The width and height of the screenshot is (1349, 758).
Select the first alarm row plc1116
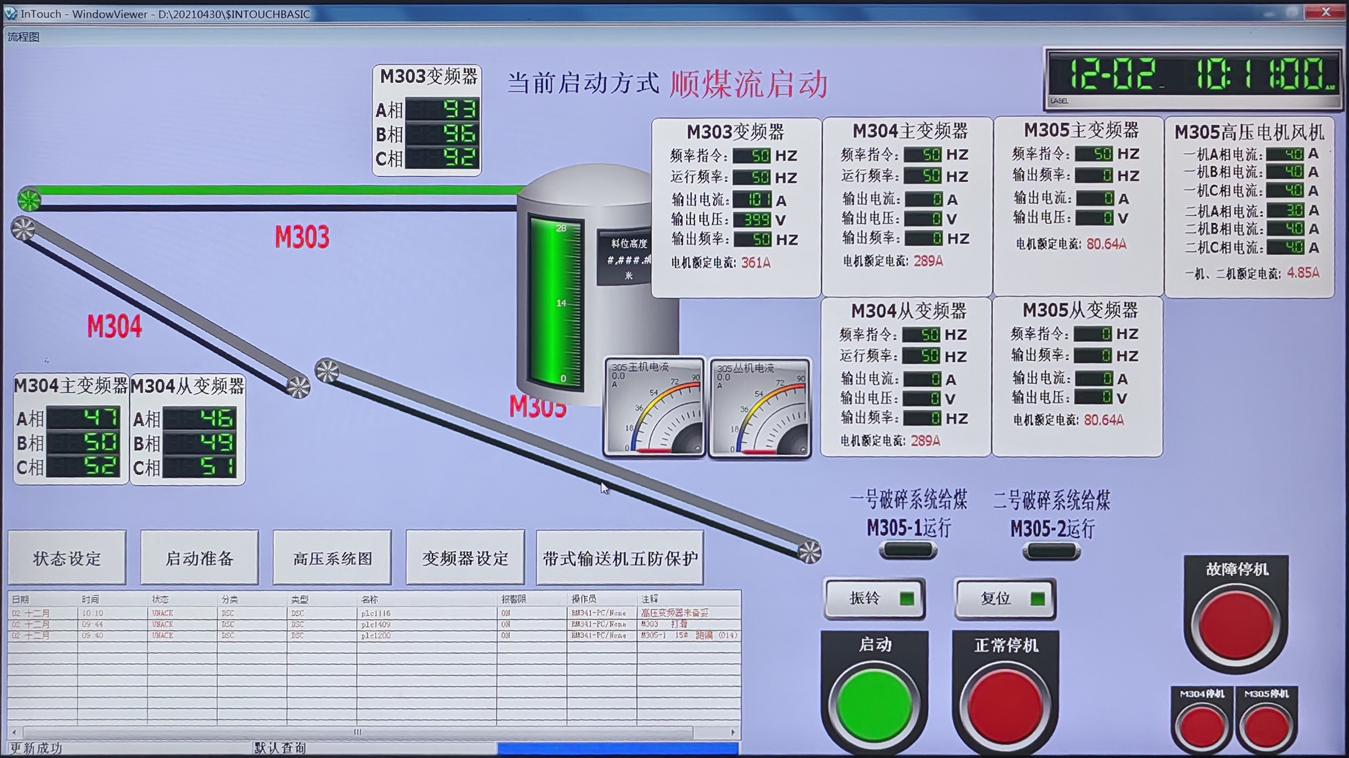point(374,613)
